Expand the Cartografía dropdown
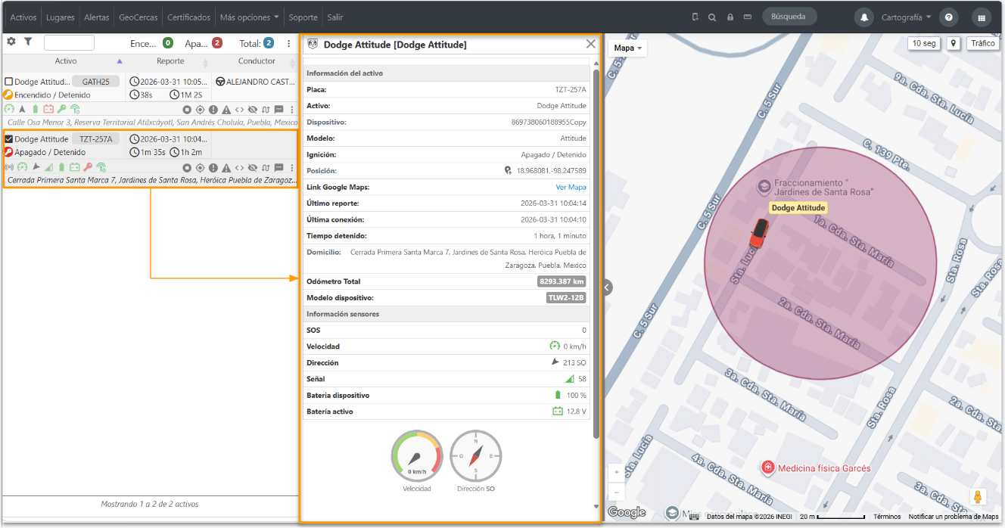 pyautogui.click(x=906, y=17)
